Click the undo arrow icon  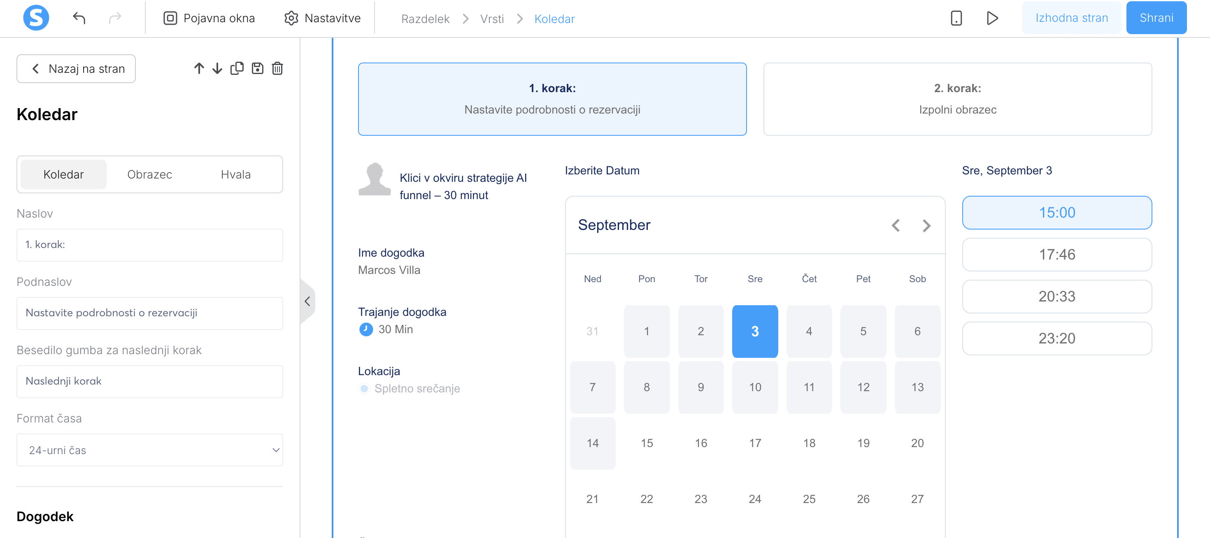tap(80, 18)
